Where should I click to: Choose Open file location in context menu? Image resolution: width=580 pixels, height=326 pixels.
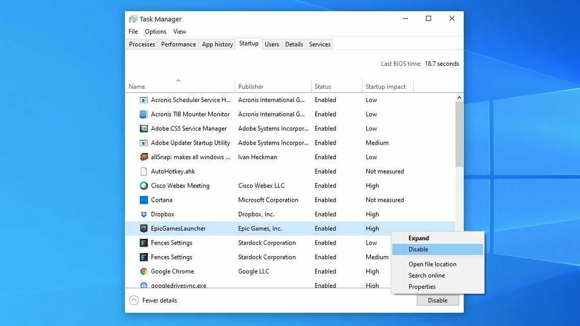438,264
